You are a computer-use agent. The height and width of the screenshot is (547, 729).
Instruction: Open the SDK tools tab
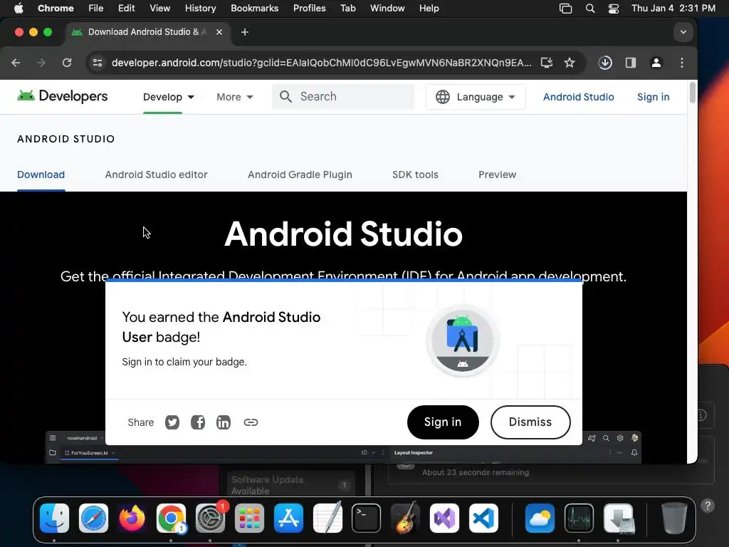415,174
